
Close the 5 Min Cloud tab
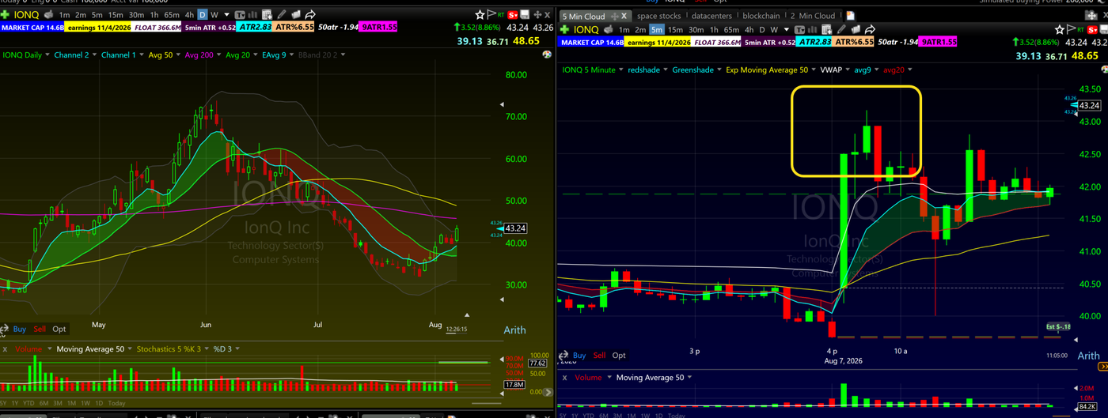[x=624, y=16]
